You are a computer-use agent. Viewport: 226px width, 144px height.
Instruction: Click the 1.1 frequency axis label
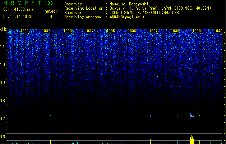[3, 47]
